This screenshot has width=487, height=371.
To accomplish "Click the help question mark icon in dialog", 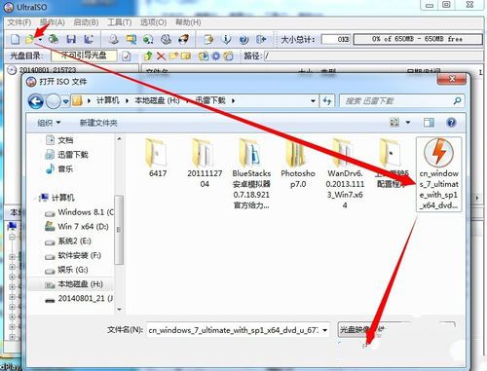I will pos(451,123).
